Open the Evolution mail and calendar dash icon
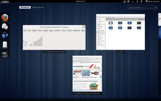161x101 pixels. click(5, 26)
